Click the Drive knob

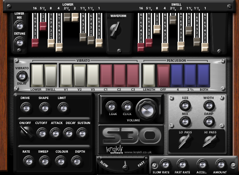[x=25, y=107]
